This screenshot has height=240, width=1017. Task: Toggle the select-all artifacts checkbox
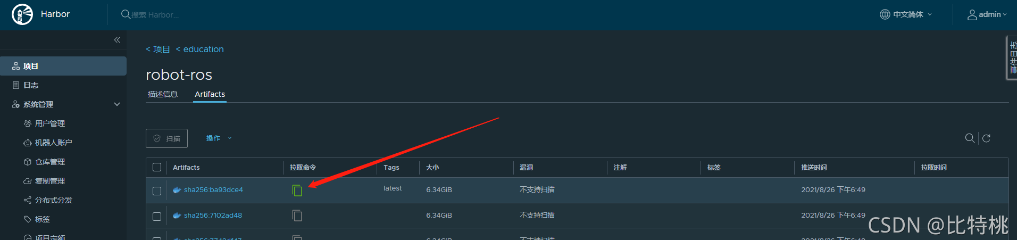click(x=157, y=167)
